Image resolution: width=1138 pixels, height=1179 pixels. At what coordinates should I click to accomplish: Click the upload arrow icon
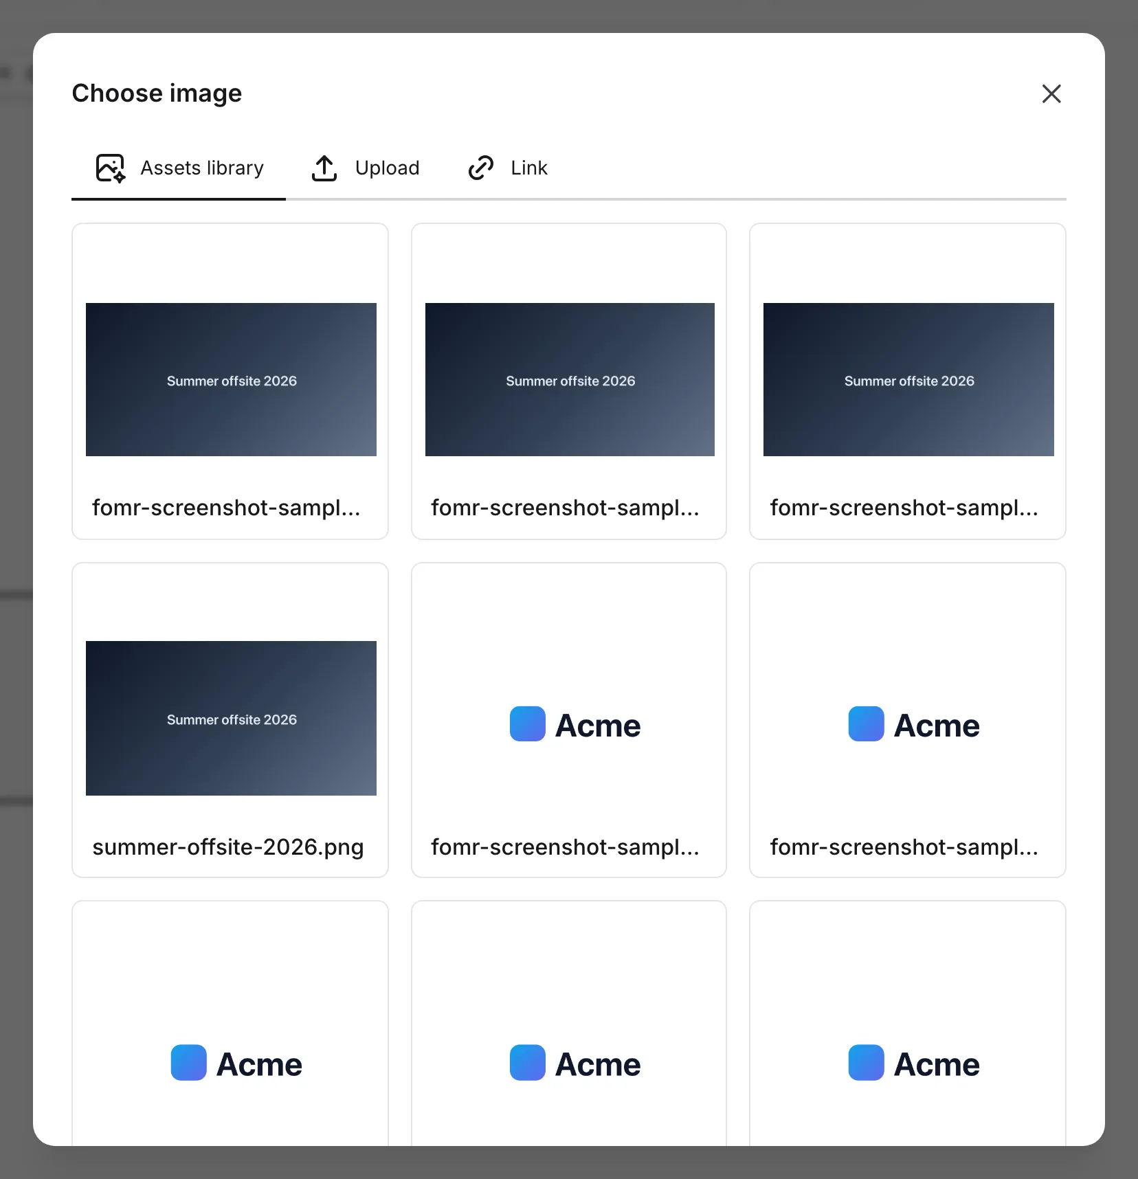pos(324,168)
